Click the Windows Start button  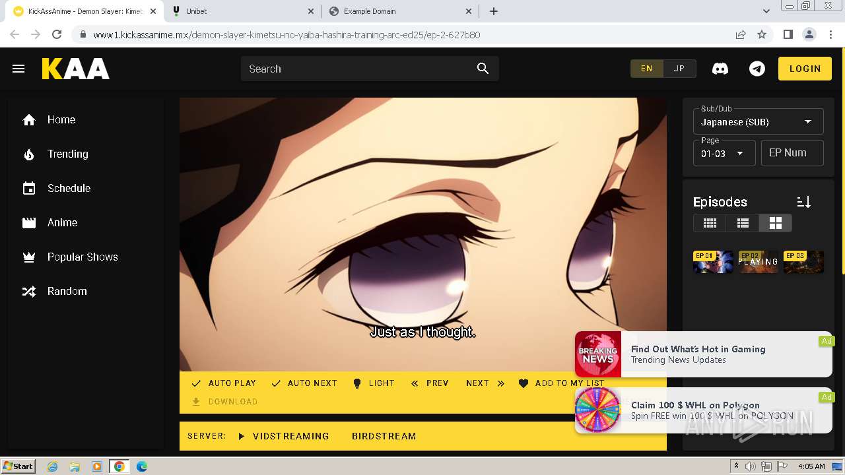pyautogui.click(x=18, y=466)
